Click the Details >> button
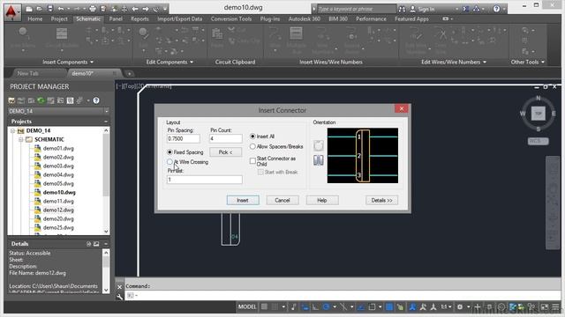The height and width of the screenshot is (317, 565). [381, 200]
